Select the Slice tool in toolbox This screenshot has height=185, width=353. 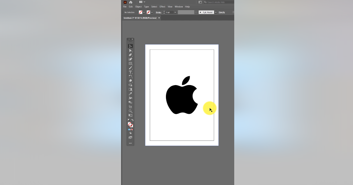pos(130,115)
